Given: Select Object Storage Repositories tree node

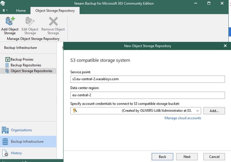Looking at the screenshot, I should [x=31, y=71].
